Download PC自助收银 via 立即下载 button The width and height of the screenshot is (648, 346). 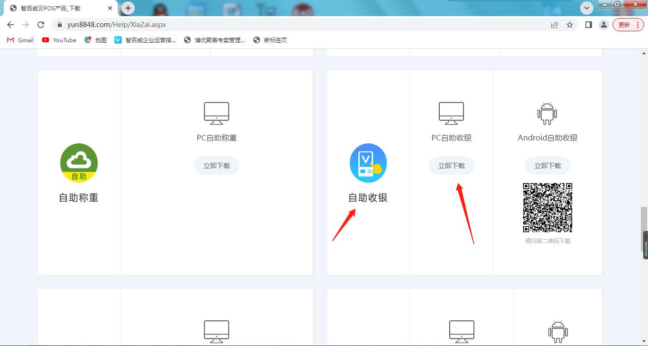point(451,166)
